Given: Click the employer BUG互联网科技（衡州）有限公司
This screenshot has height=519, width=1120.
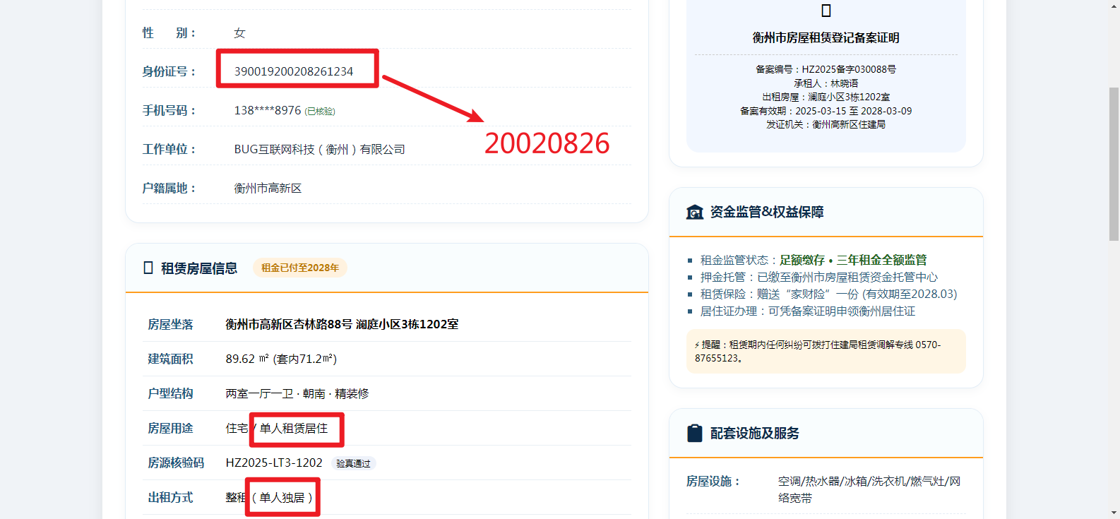Looking at the screenshot, I should click(320, 149).
